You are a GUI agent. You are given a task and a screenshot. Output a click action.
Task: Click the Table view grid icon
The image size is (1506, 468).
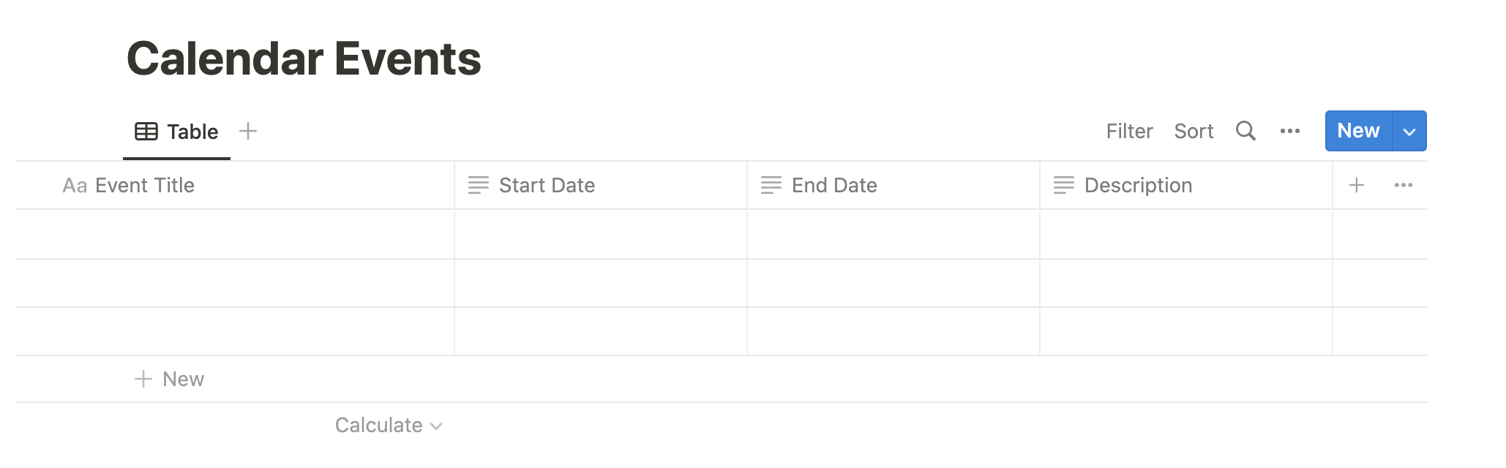146,132
